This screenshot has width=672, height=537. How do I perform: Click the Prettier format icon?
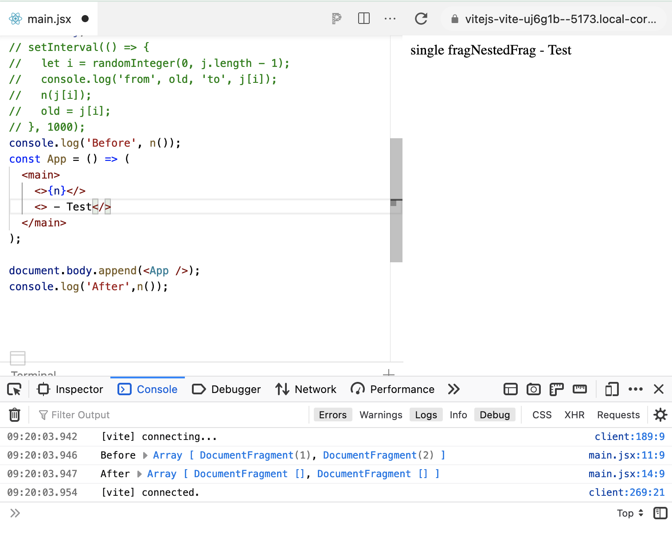pyautogui.click(x=337, y=19)
